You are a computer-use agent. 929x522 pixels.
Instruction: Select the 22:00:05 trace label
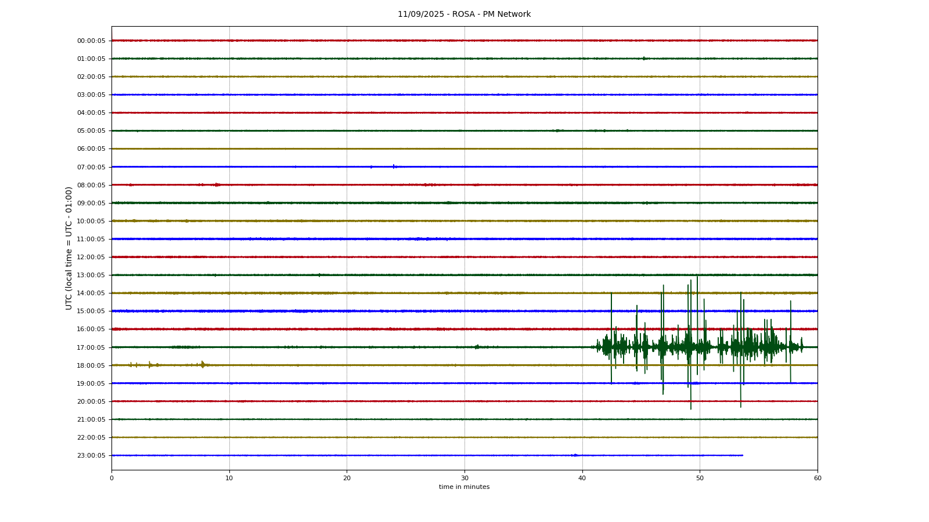pos(91,437)
